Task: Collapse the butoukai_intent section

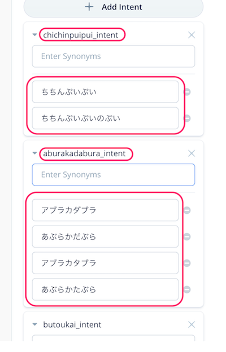Action: point(34,324)
